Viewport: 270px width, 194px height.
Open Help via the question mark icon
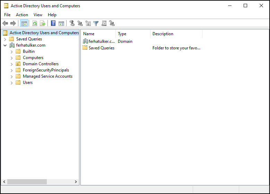pyautogui.click(x=53, y=23)
